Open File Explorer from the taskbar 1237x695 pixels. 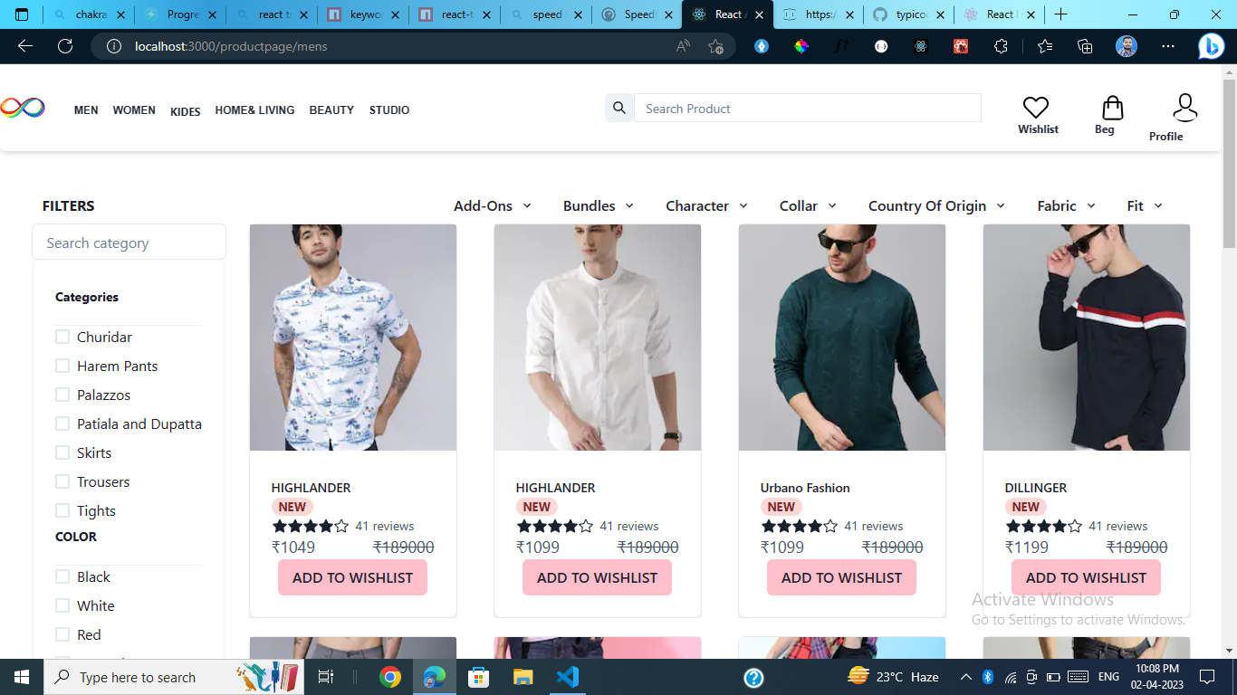tap(523, 677)
